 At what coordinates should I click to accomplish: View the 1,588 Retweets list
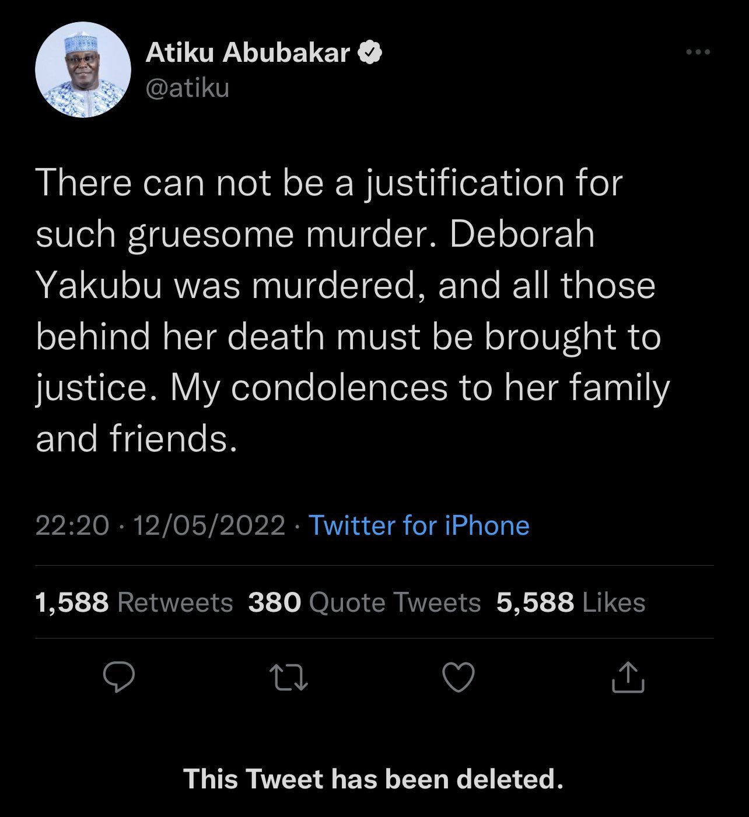click(134, 602)
